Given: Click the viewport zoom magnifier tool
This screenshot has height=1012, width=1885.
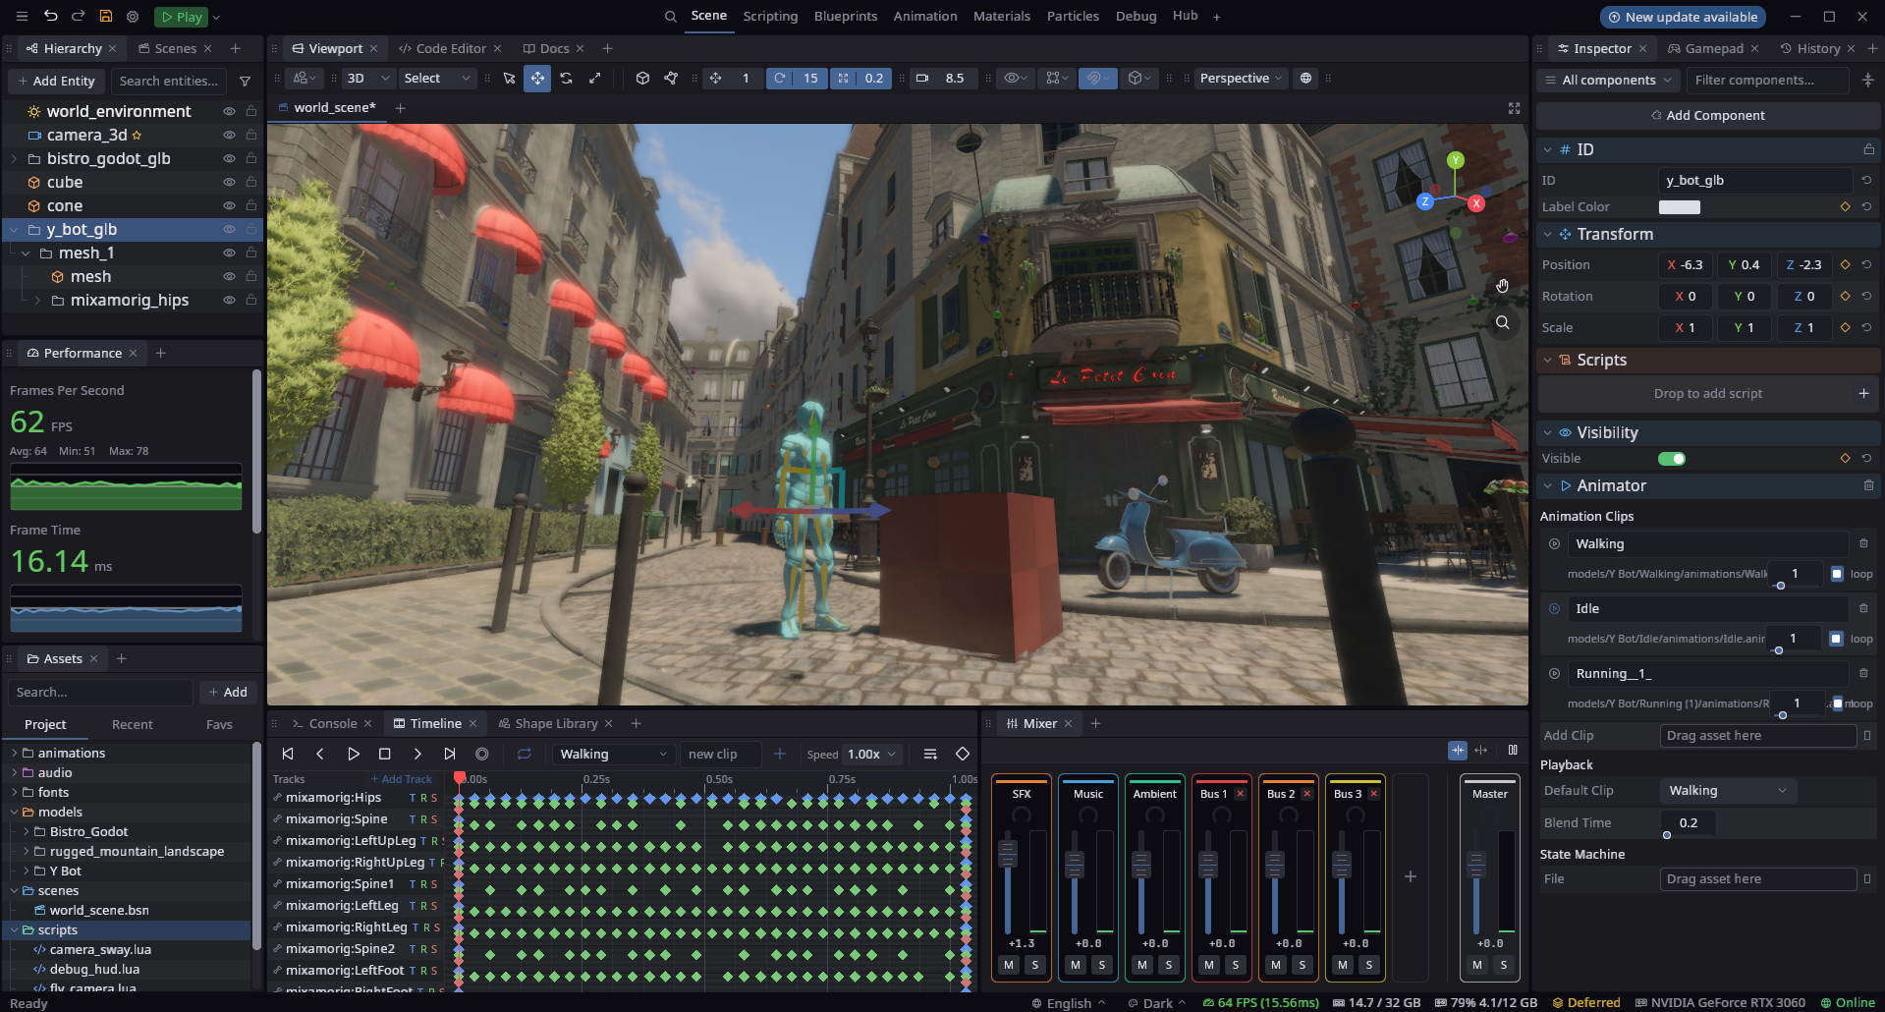Looking at the screenshot, I should [x=1502, y=322].
